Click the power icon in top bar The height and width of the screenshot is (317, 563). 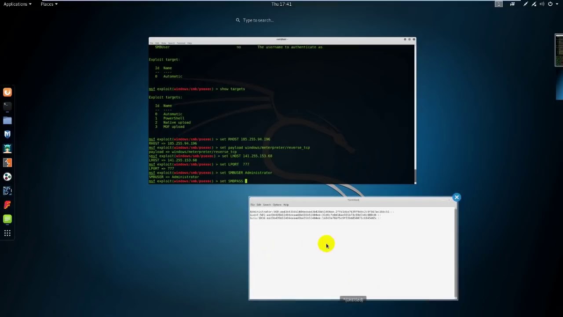coord(550,4)
